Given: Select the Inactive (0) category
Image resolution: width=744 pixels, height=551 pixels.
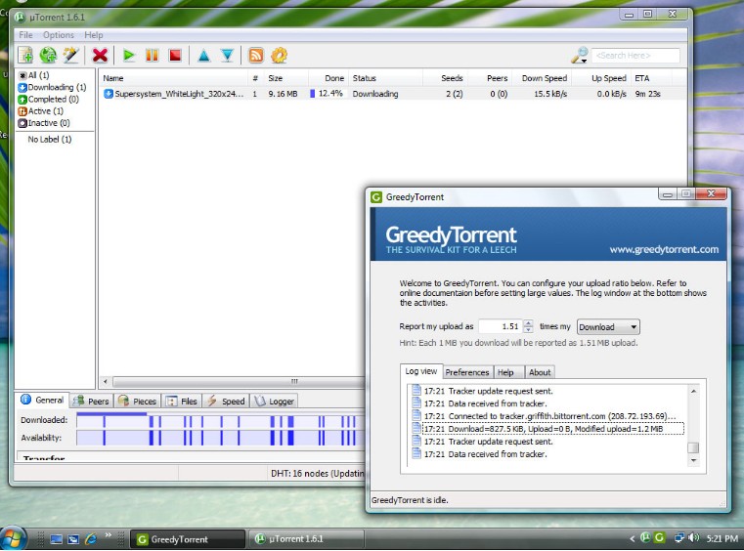Looking at the screenshot, I should tap(44, 123).
